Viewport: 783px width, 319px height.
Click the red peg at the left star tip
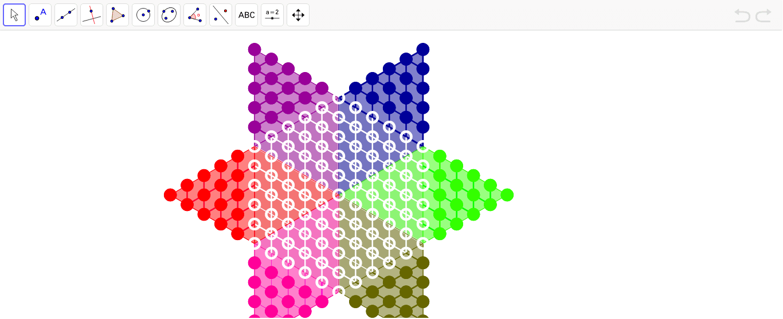pyautogui.click(x=170, y=195)
